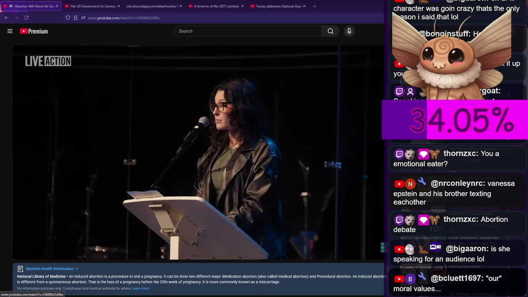
Task: Close 'Trump addresses National Guard' tab
Action: tap(304, 6)
